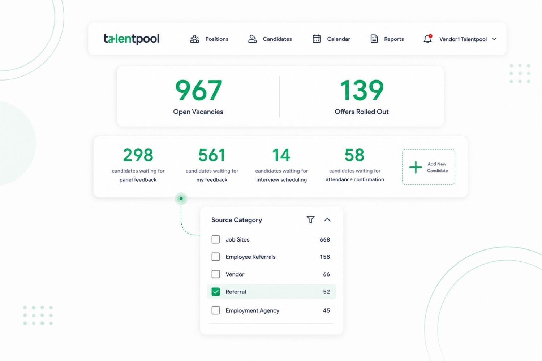This screenshot has width=542, height=361.
Task: Click the talentpool logo
Action: tap(132, 39)
